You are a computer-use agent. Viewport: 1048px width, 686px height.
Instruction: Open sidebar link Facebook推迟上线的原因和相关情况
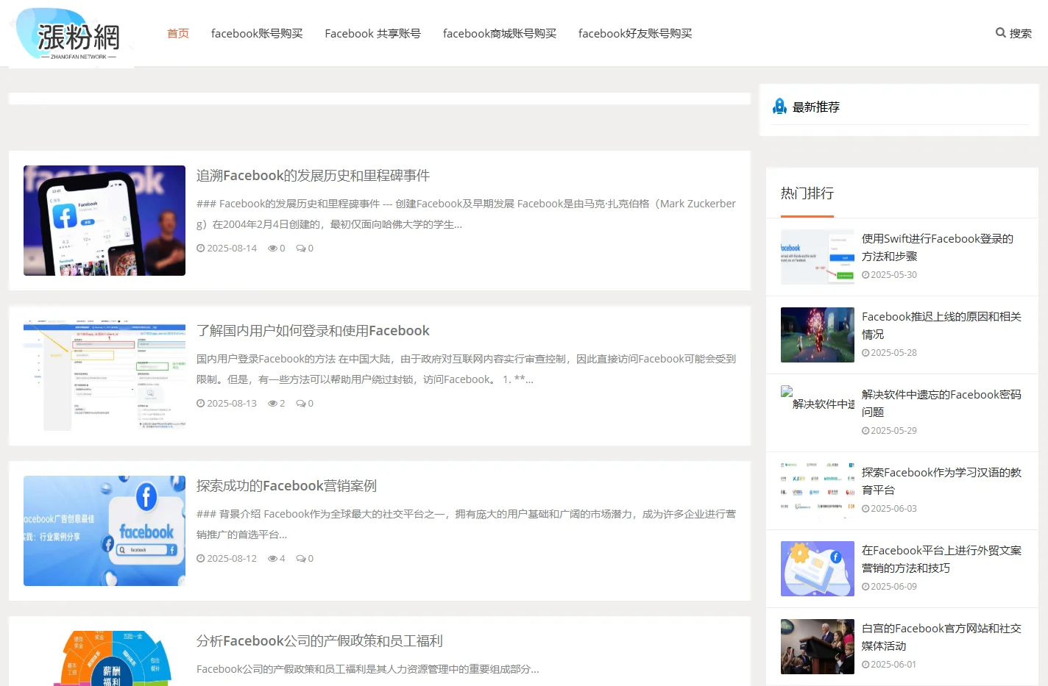point(941,326)
